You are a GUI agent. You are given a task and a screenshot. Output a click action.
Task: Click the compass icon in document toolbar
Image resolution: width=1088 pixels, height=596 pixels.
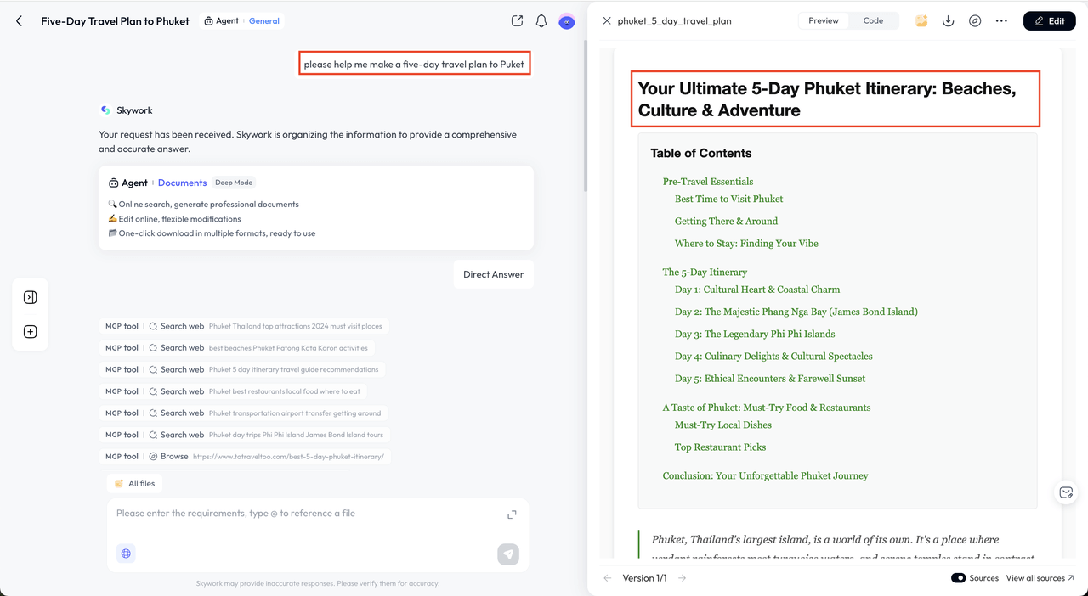pos(975,21)
